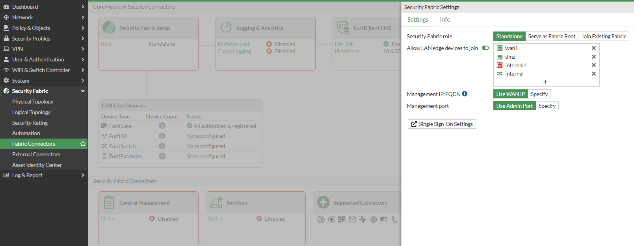Viewport: 634px width, 246px height.
Task: Choose Specify for Management port
Action: pos(547,106)
